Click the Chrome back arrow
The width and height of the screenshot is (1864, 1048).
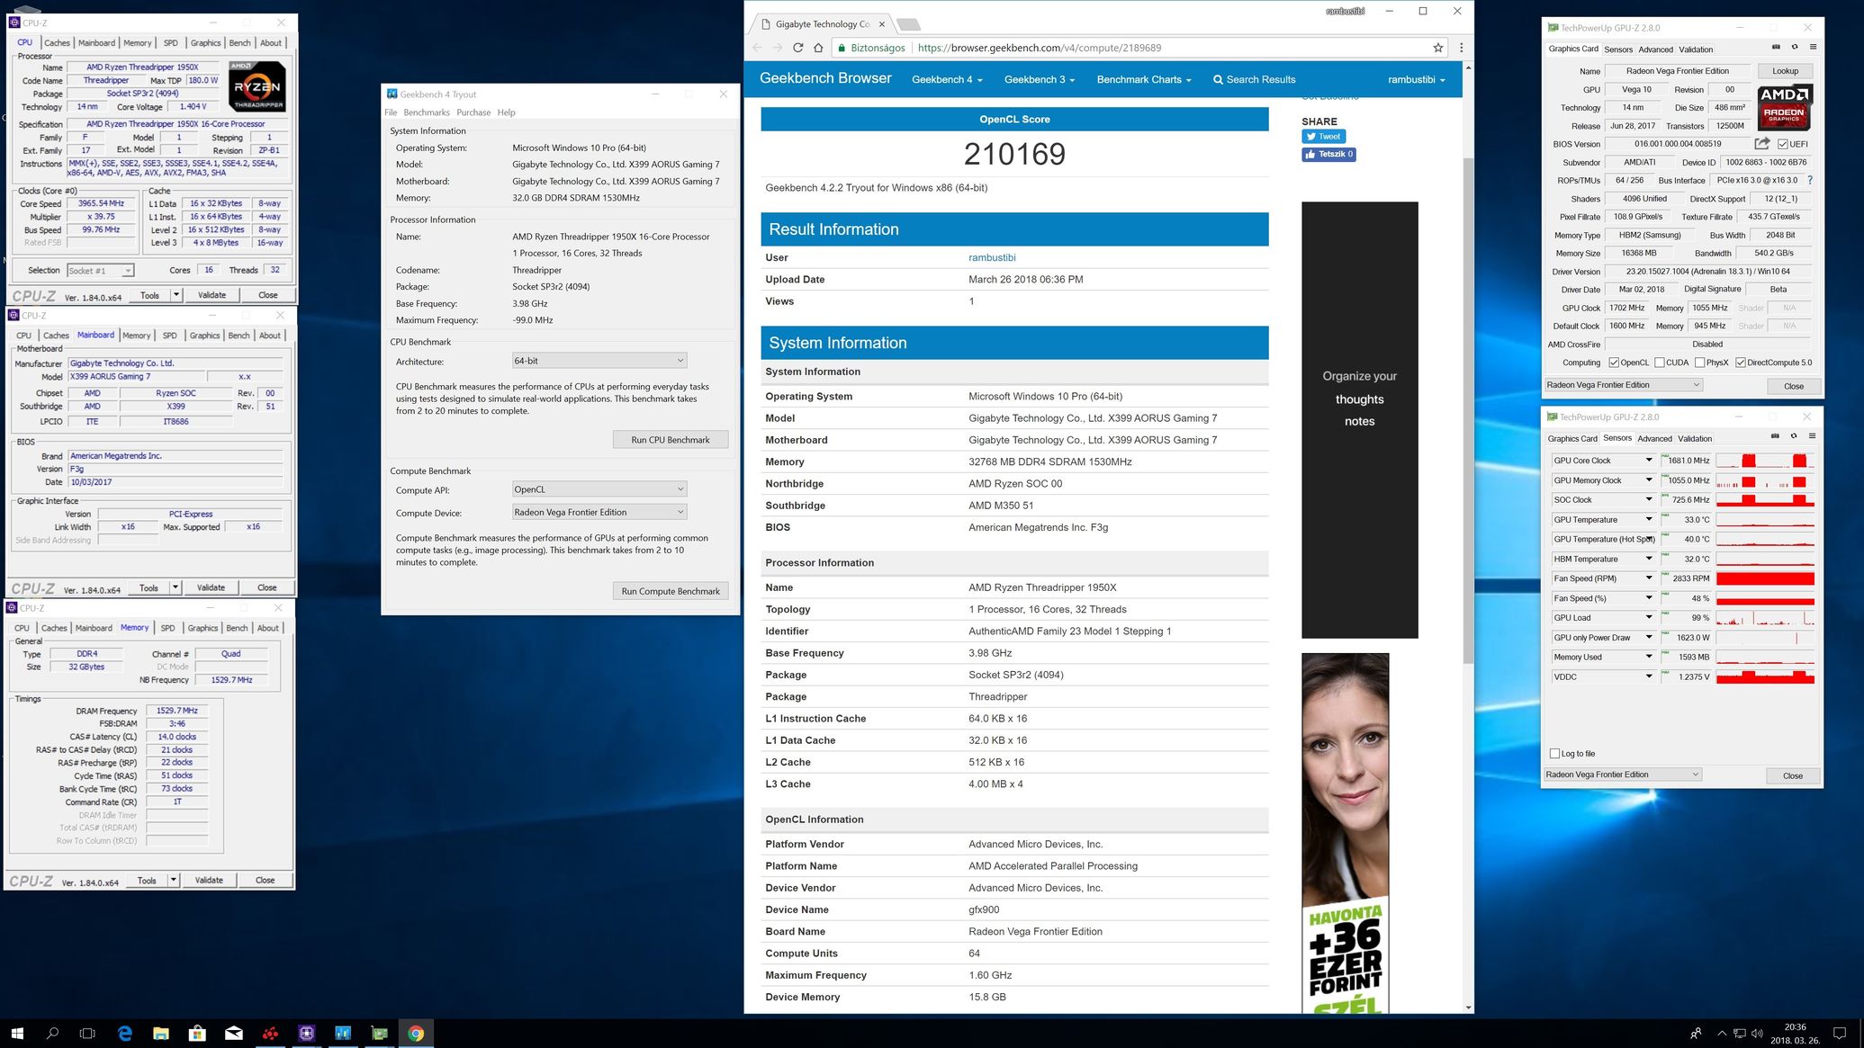[757, 48]
